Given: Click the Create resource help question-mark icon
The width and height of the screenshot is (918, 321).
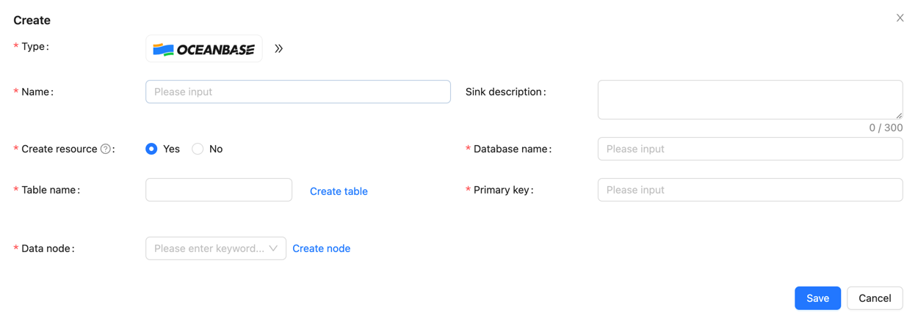Looking at the screenshot, I should [106, 149].
